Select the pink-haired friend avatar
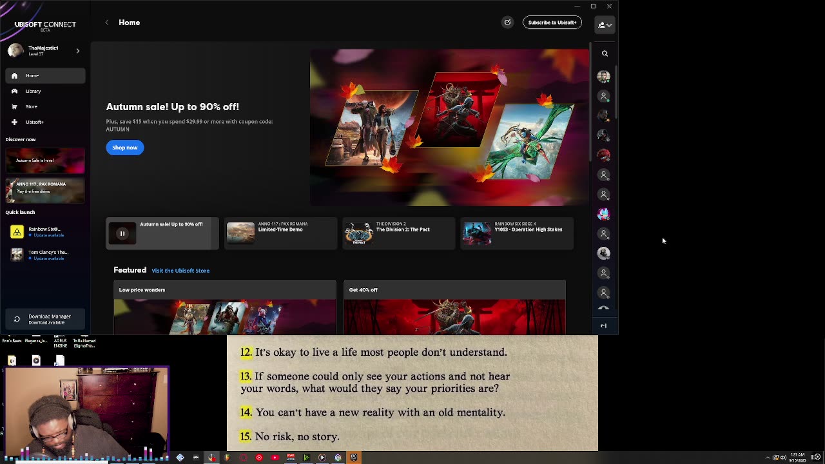Viewport: 825px width, 464px height. pos(603,214)
